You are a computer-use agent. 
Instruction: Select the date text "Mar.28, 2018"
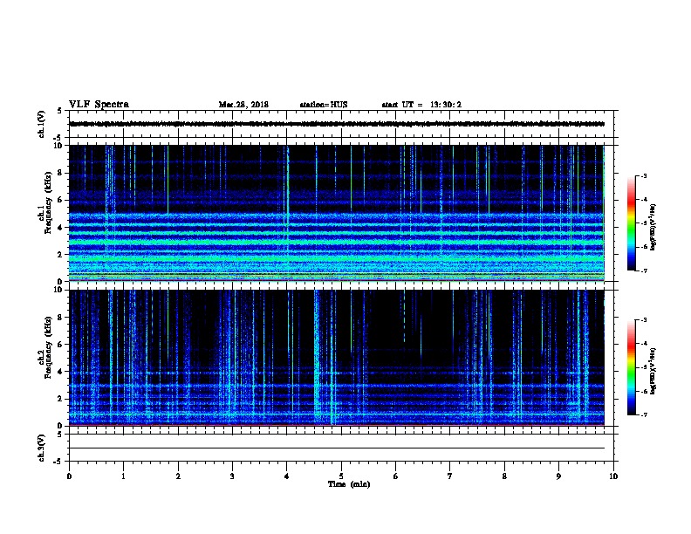(243, 105)
